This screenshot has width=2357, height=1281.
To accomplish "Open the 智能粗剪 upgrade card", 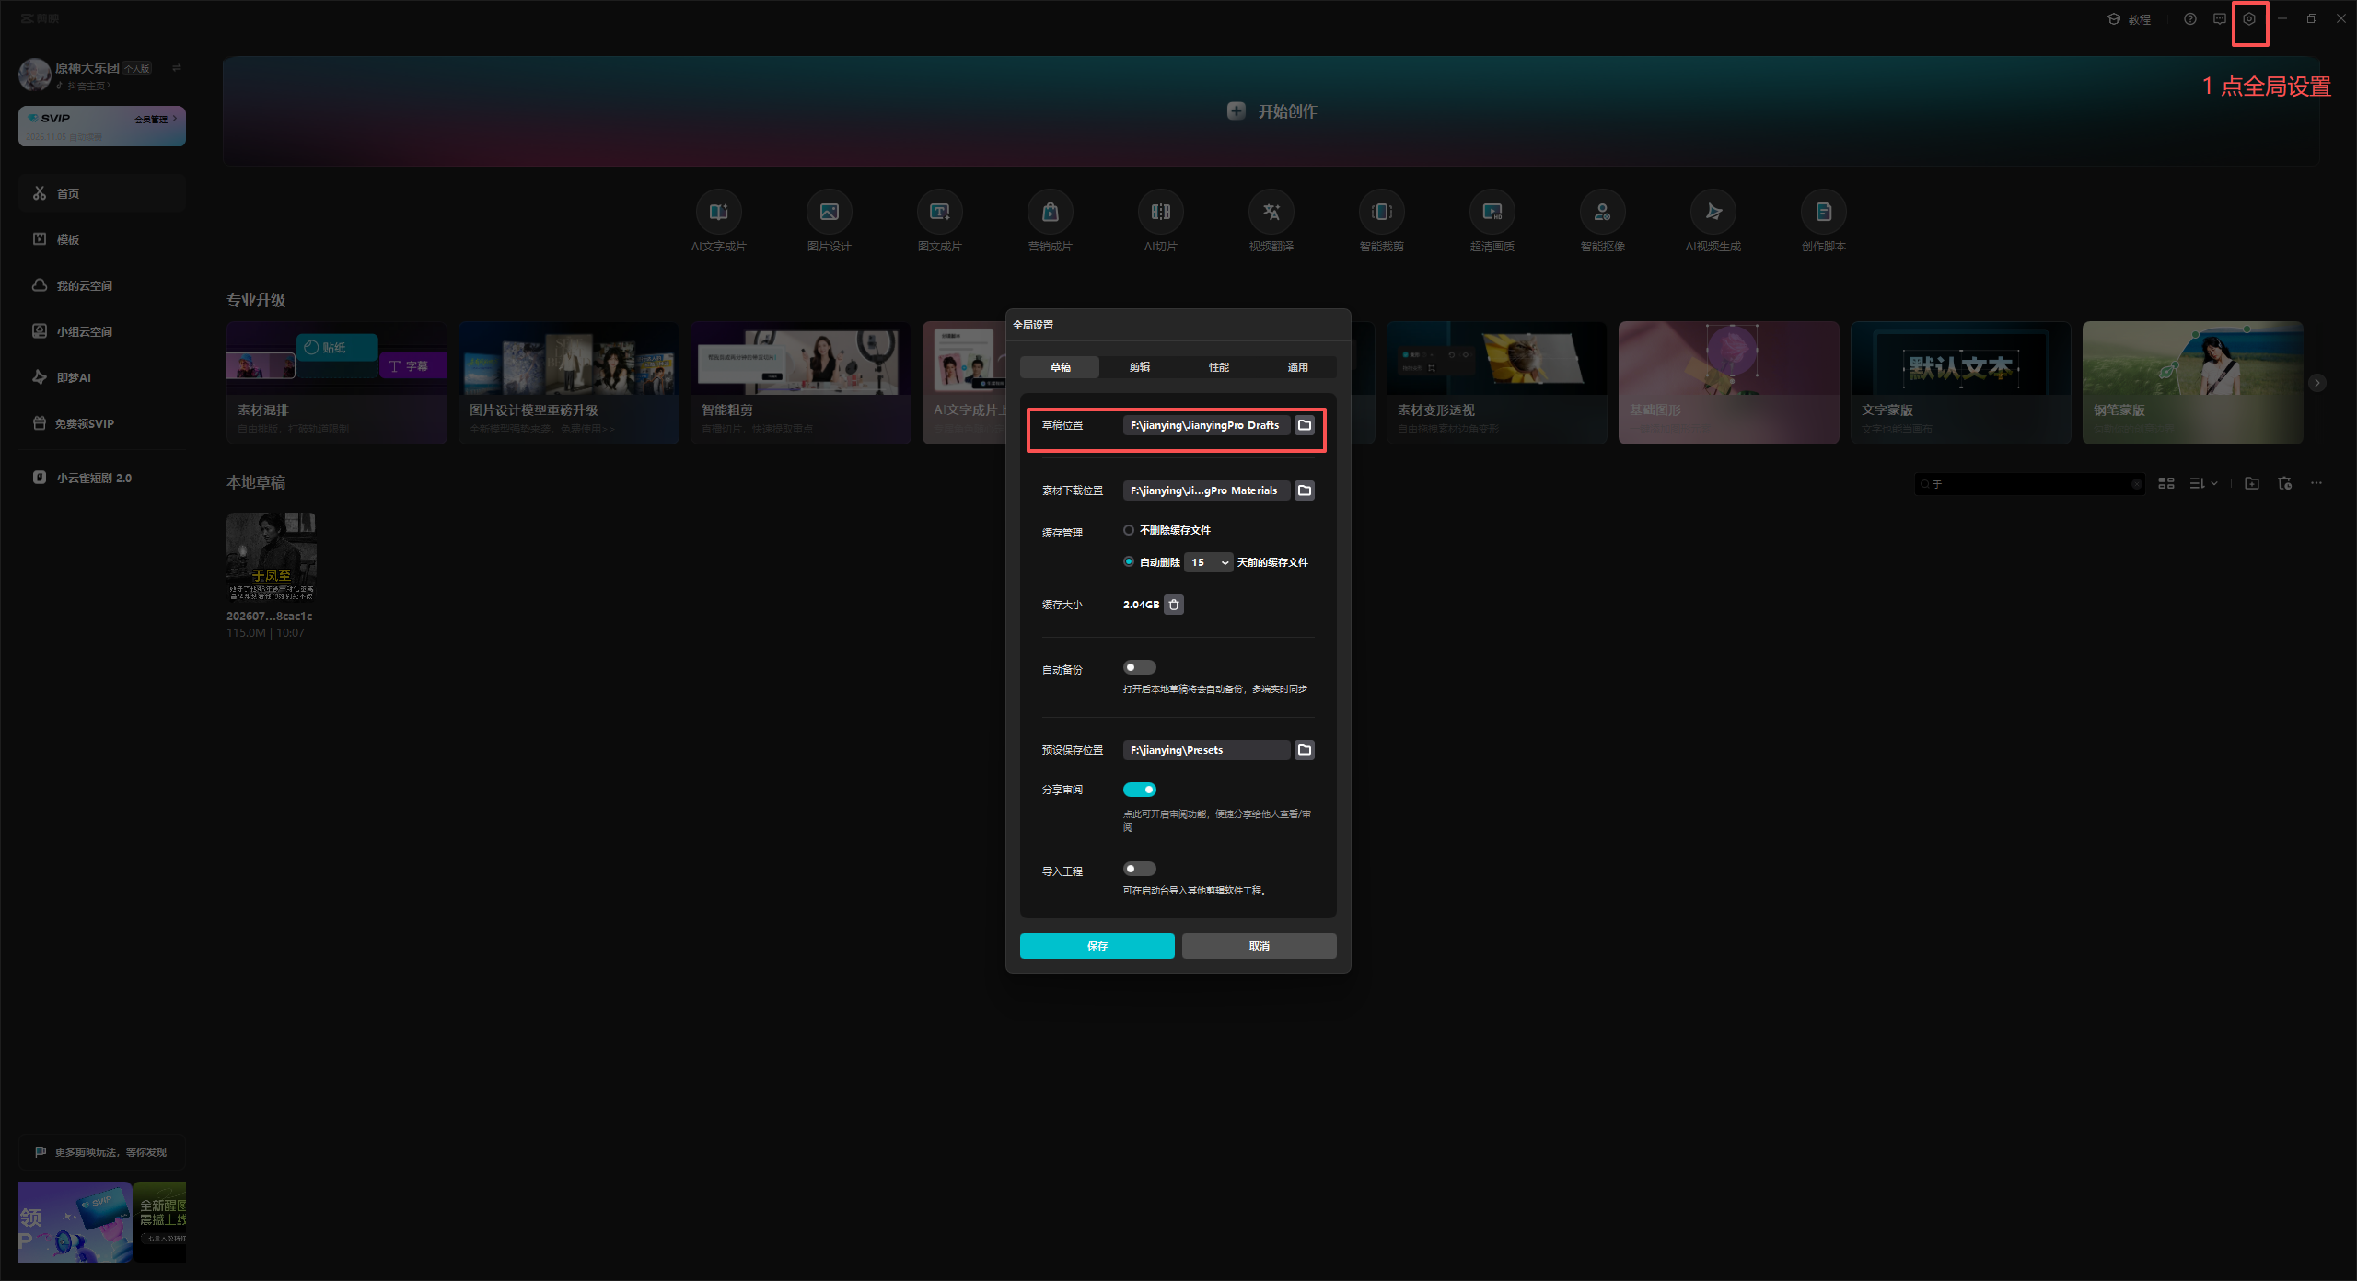I will coord(801,383).
